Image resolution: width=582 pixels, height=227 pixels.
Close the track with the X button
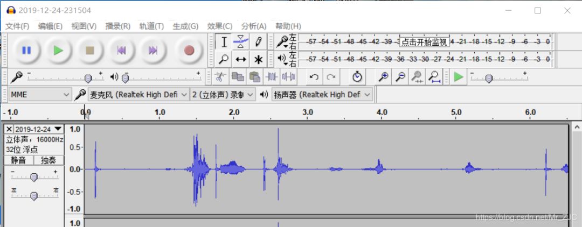(x=9, y=129)
